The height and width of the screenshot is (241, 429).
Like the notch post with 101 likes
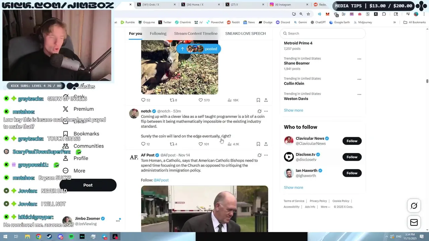(204, 144)
